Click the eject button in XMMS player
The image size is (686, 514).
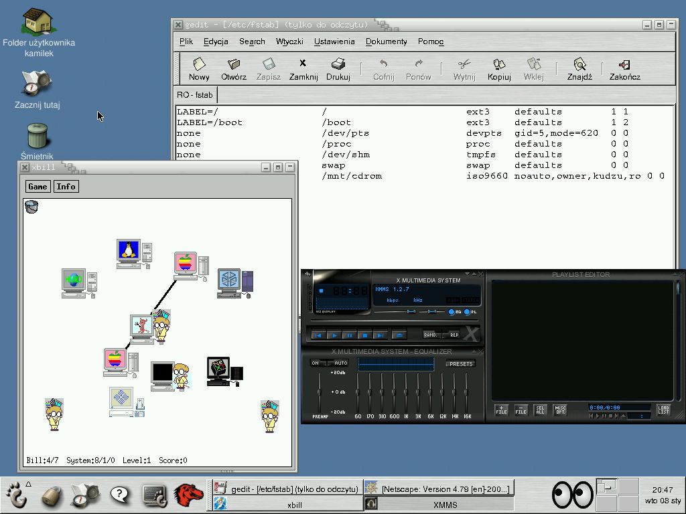tap(399, 335)
